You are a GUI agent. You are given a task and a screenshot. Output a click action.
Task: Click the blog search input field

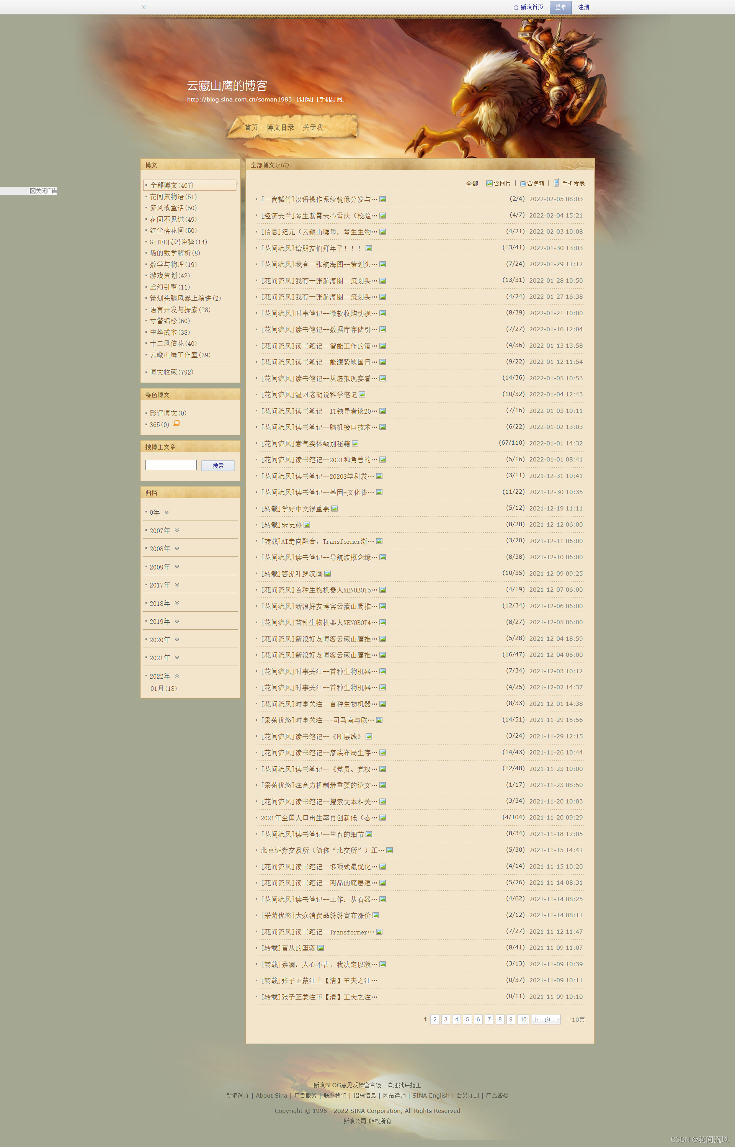tap(171, 465)
